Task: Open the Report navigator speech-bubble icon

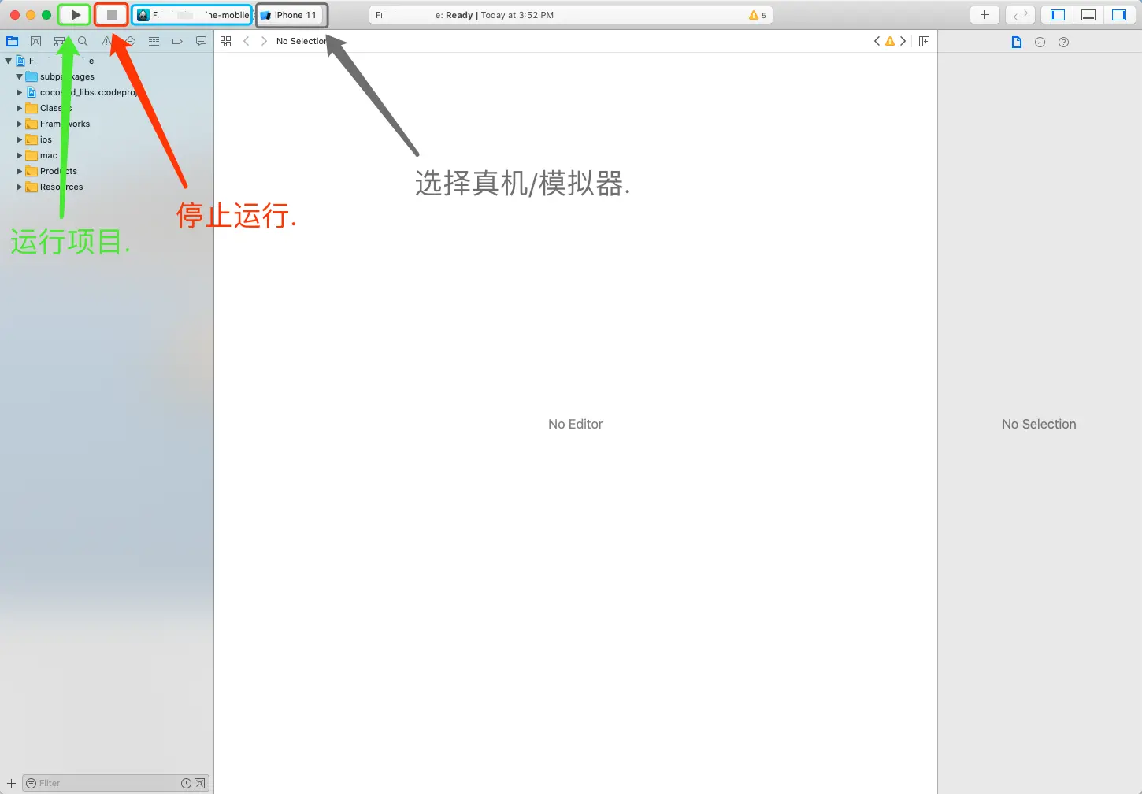Action: (x=201, y=41)
